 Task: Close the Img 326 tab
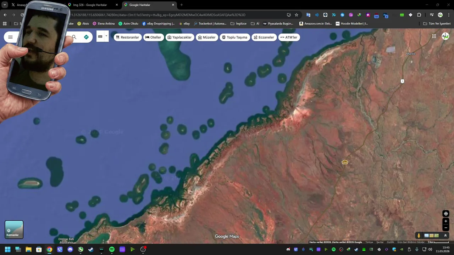coord(117,5)
